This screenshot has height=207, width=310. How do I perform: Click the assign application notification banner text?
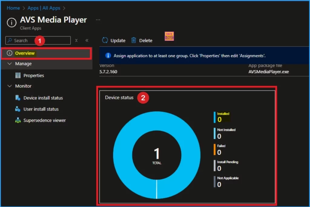pyautogui.click(x=190, y=56)
